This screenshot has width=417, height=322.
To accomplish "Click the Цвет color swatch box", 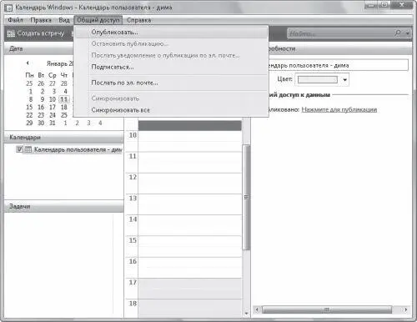I will tap(318, 80).
